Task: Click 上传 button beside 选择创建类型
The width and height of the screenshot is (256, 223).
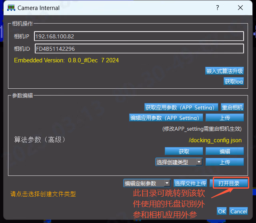Action: pos(225,162)
